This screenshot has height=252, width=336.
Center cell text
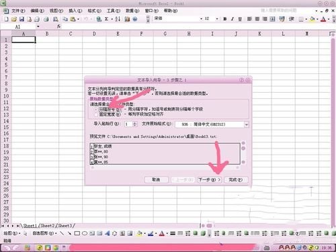(257, 19)
